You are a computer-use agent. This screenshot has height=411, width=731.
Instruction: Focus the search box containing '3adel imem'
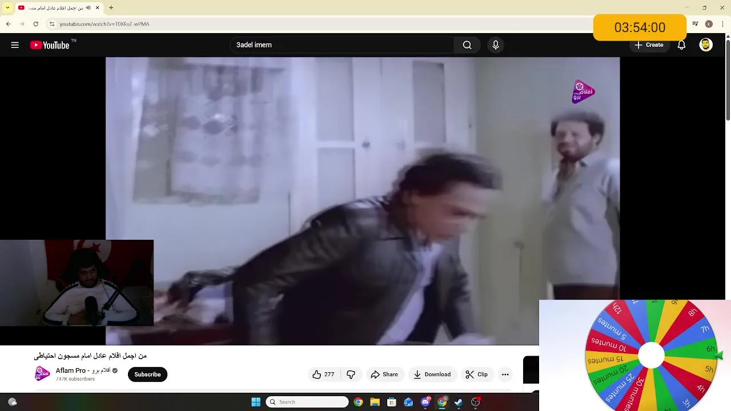tap(343, 45)
